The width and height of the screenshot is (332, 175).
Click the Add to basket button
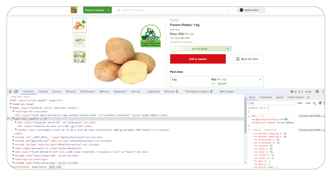point(198,59)
